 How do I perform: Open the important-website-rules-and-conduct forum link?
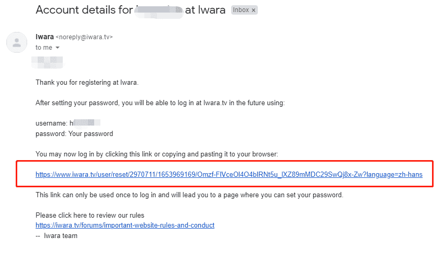click(x=125, y=225)
